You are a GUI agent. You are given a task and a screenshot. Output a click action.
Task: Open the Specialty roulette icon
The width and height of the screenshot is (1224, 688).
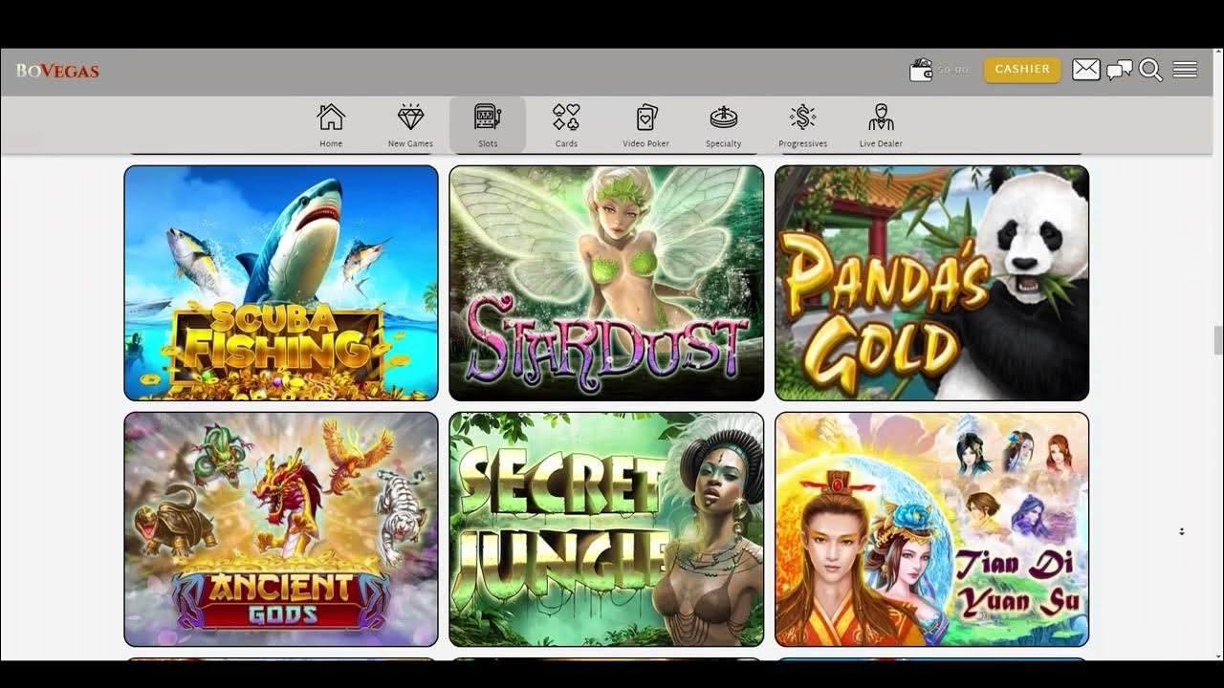pos(723,118)
